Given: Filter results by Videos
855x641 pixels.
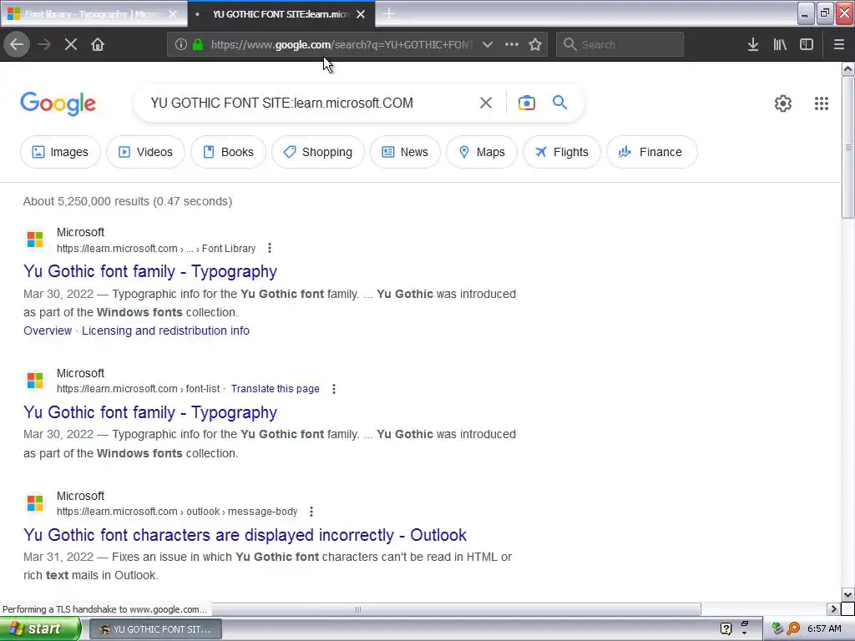Looking at the screenshot, I should [145, 152].
